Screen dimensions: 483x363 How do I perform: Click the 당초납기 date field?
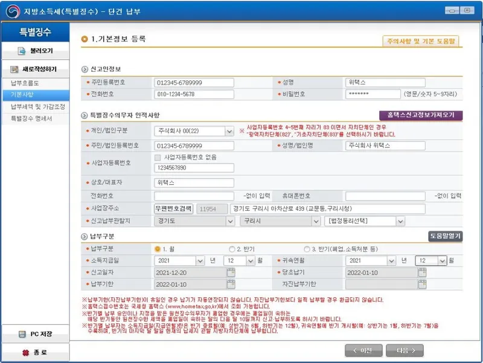(382, 273)
